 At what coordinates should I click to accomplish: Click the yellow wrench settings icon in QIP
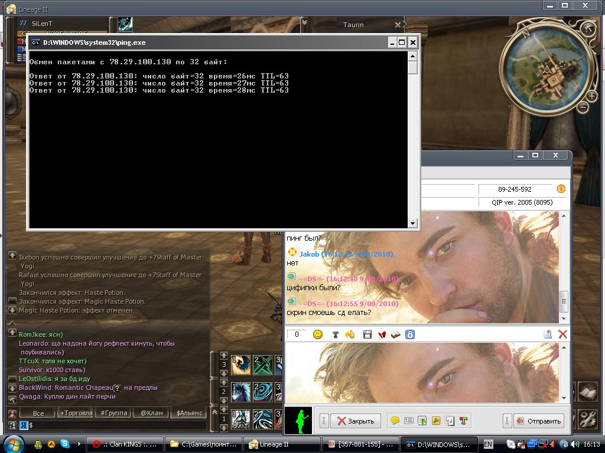[x=436, y=421]
